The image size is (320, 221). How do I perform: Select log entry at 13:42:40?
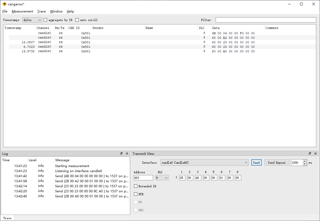click(x=65, y=196)
